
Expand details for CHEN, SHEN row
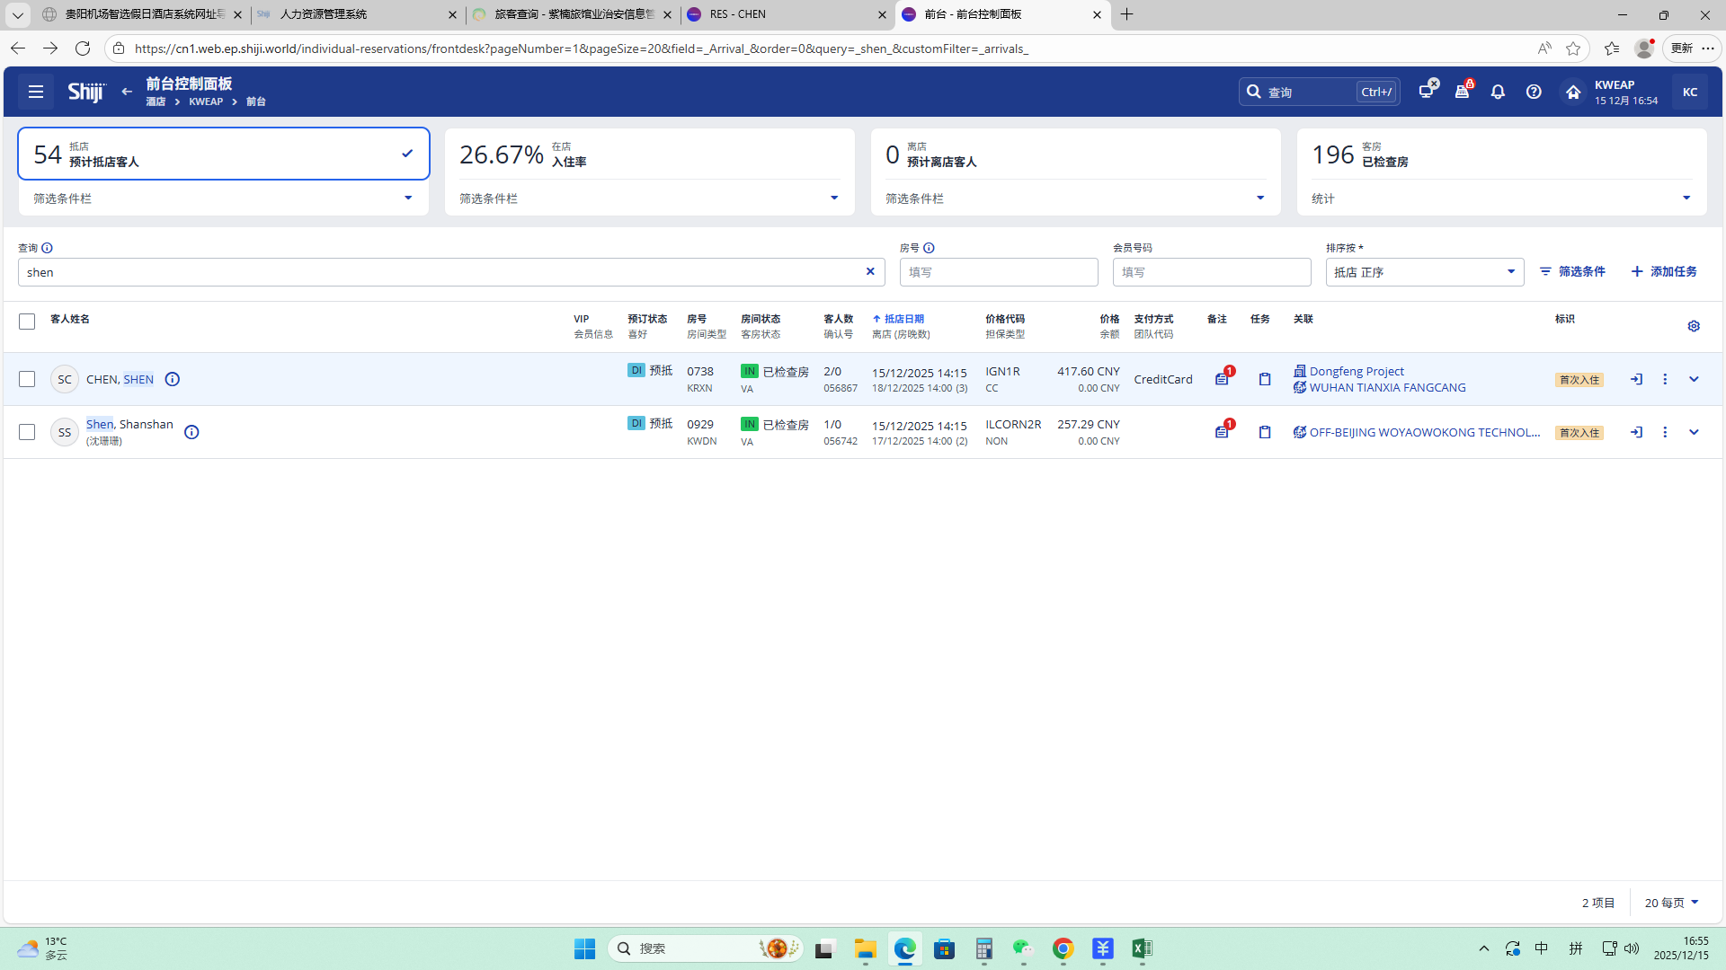click(1694, 379)
